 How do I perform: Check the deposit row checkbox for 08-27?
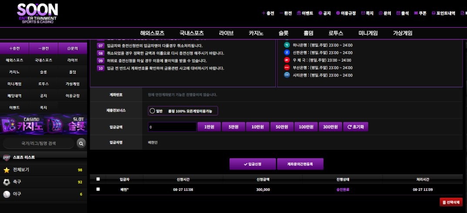(x=98, y=189)
